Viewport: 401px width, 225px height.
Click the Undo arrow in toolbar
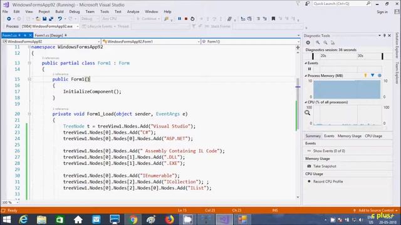[60, 19]
